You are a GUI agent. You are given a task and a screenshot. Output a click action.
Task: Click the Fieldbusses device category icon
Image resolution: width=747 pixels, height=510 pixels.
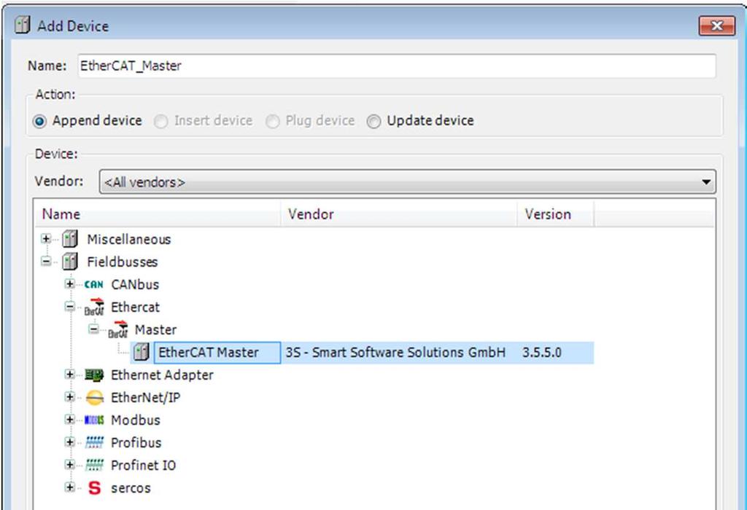pos(70,261)
